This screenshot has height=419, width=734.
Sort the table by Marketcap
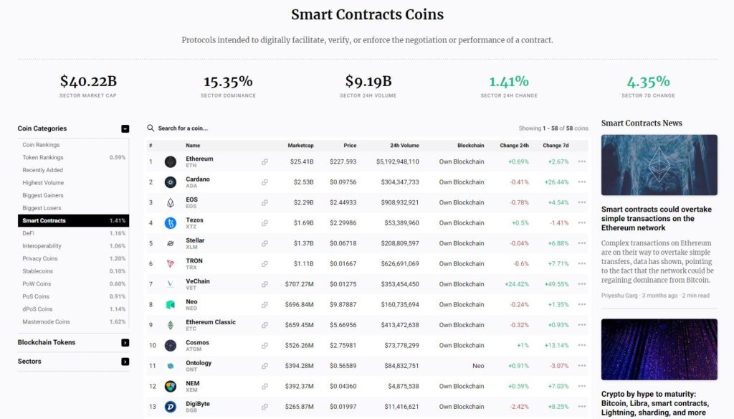click(x=301, y=145)
